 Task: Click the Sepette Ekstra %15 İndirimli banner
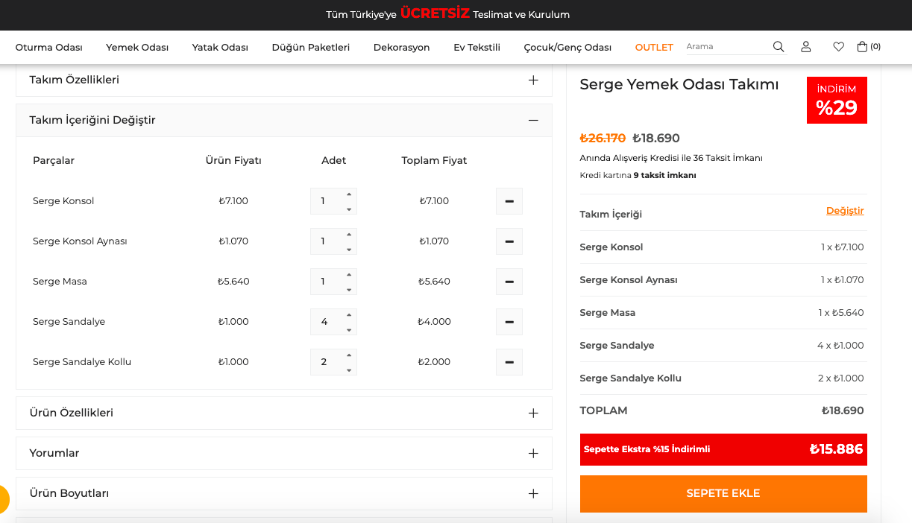tap(723, 449)
